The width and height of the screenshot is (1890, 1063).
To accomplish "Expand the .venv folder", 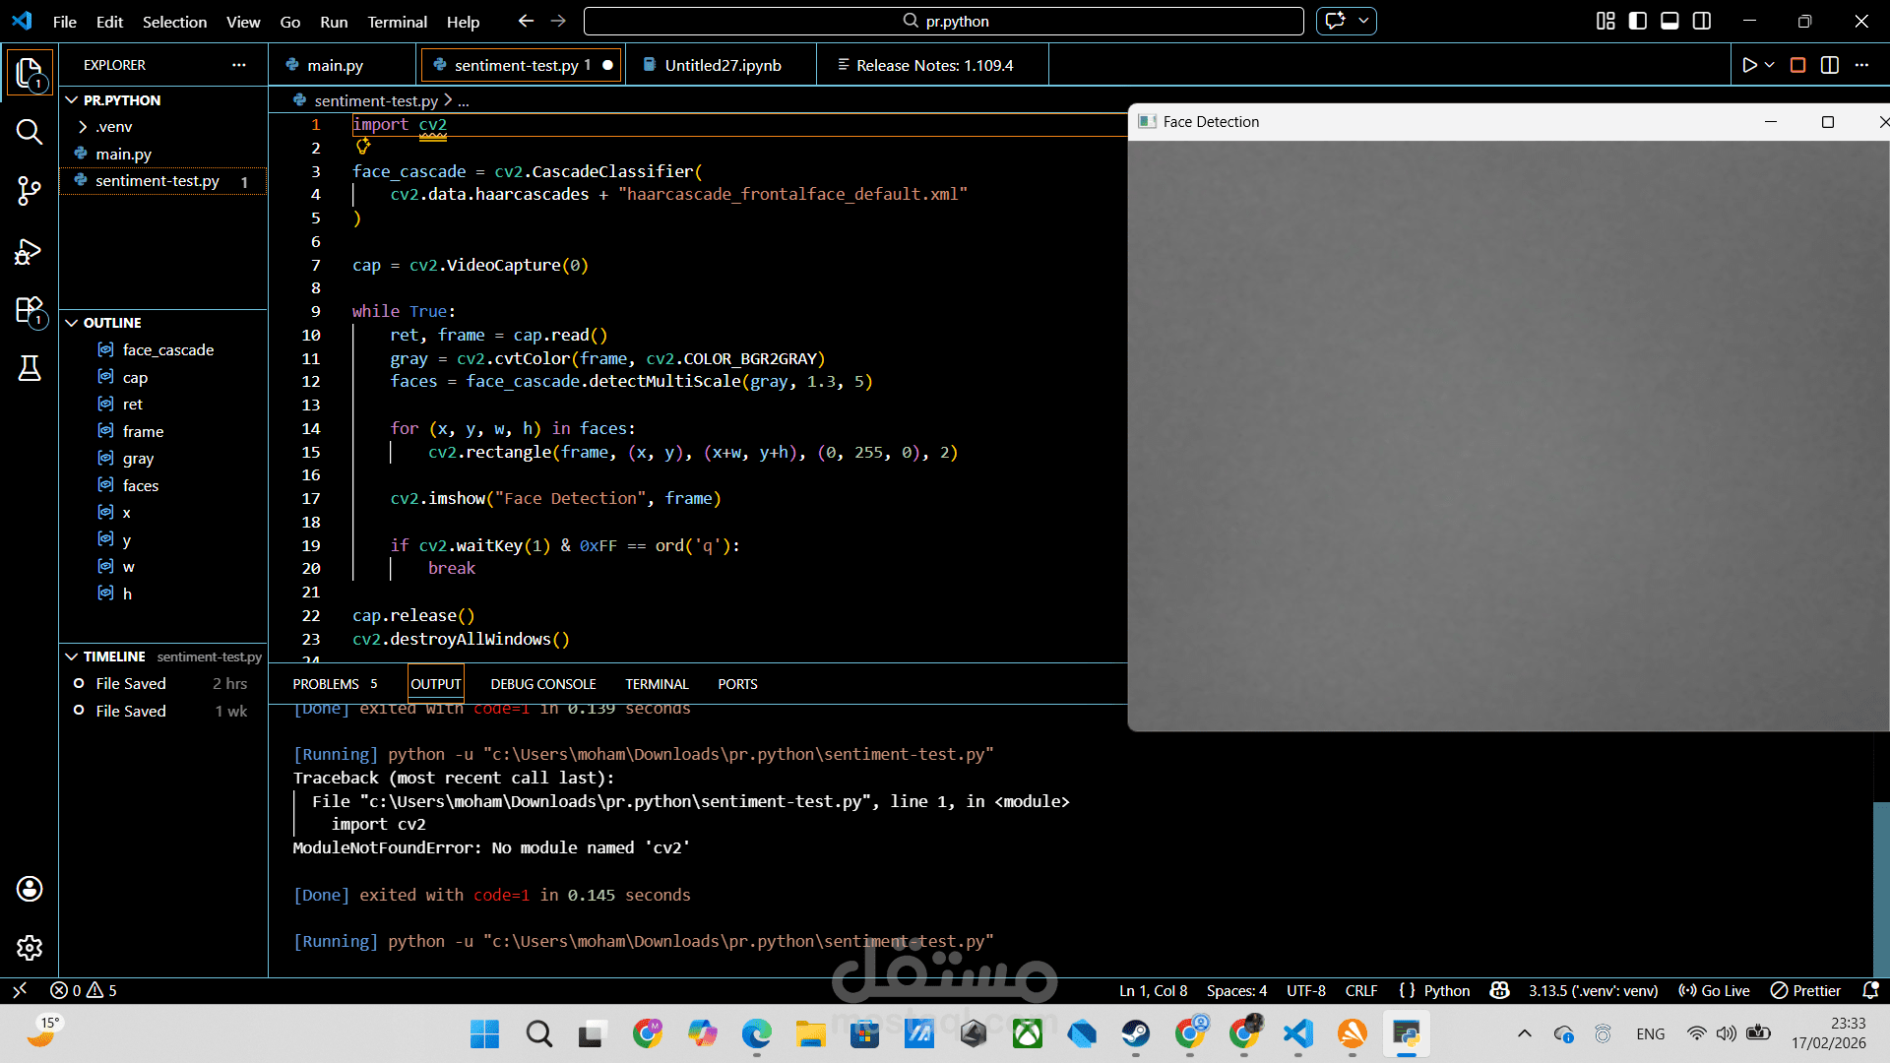I will click(x=113, y=127).
